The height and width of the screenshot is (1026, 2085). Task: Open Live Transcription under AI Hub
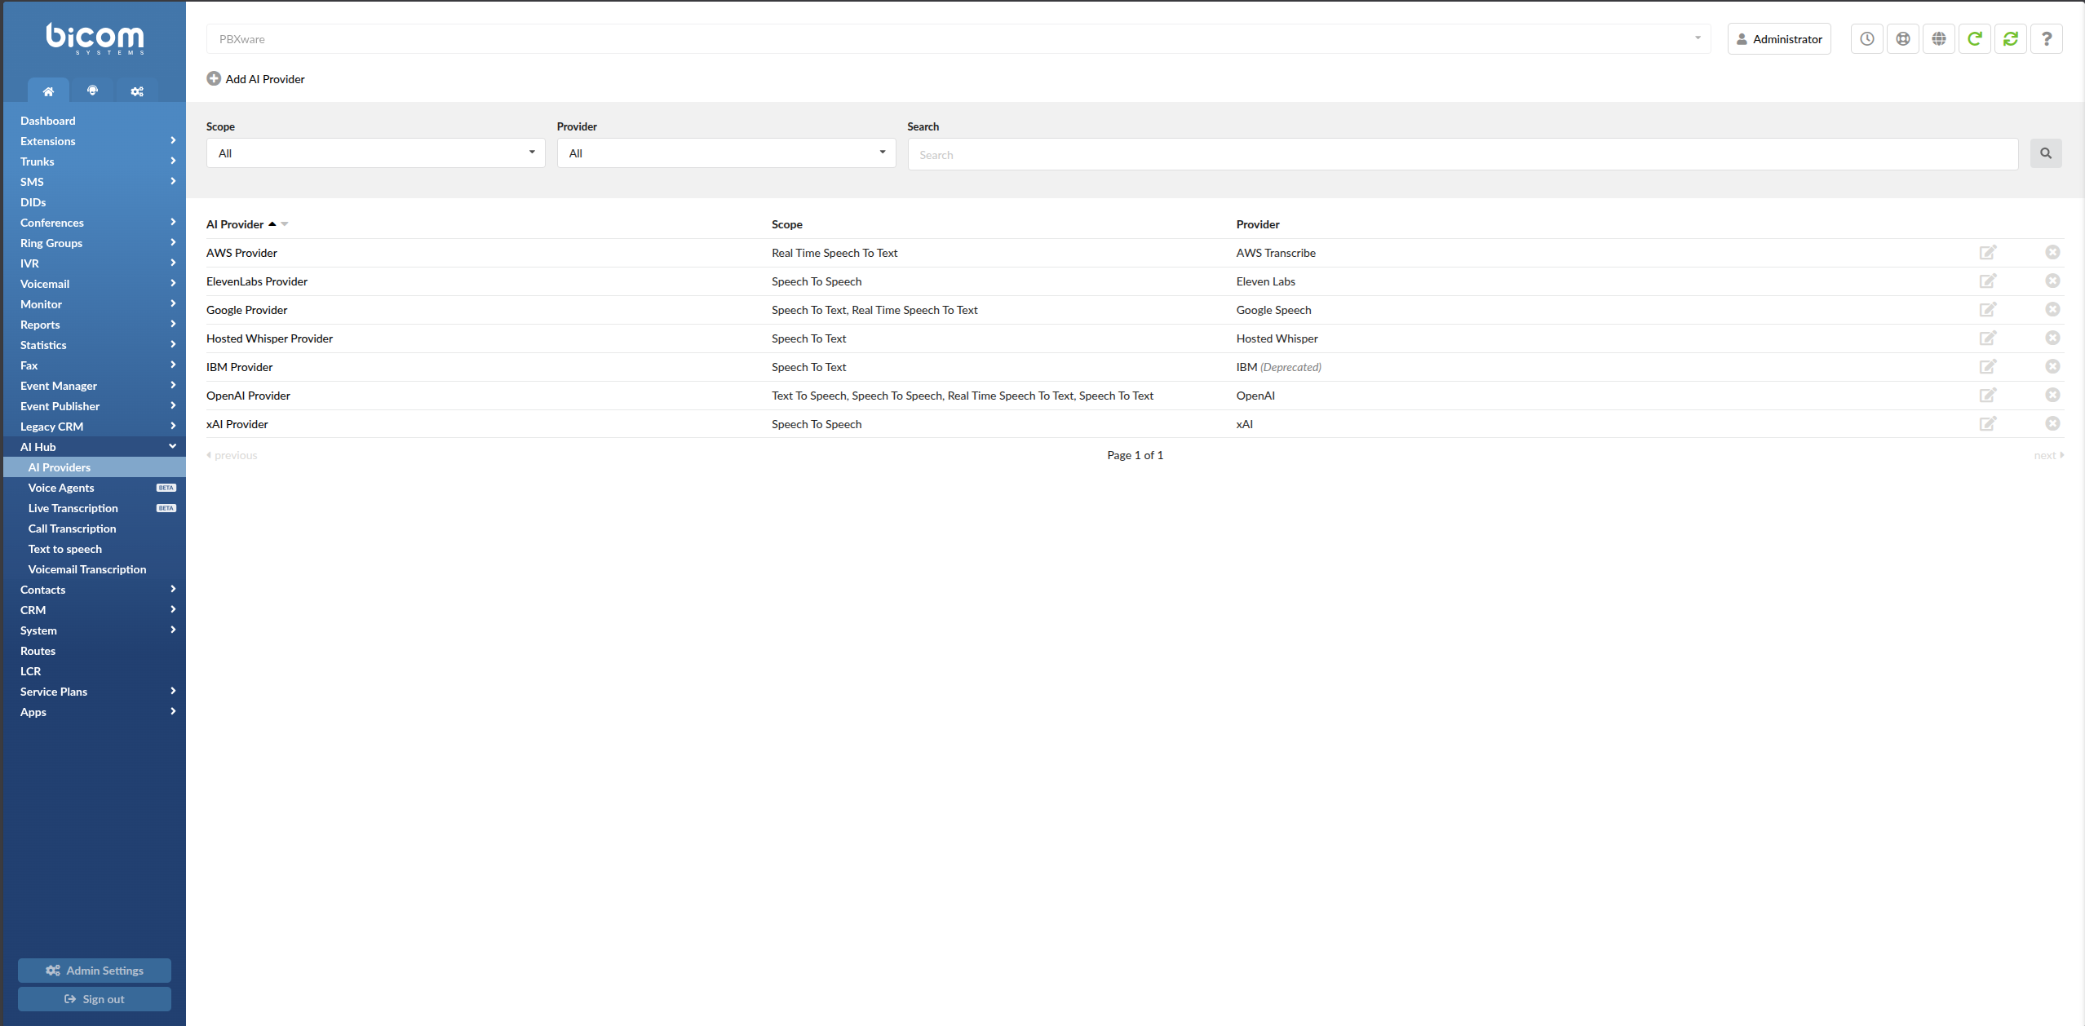click(x=95, y=508)
